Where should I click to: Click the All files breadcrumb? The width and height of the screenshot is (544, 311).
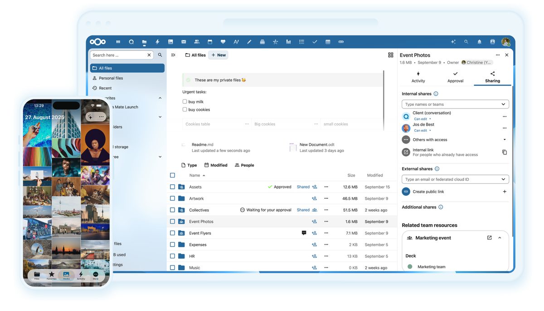pos(195,55)
